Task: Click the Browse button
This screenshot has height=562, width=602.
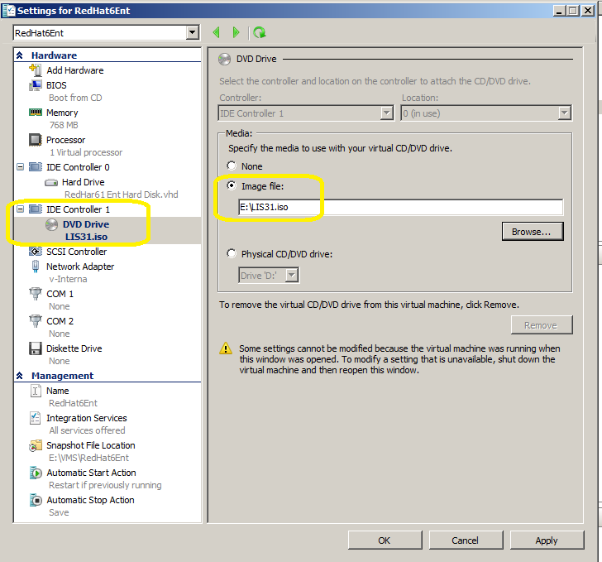Action: [x=533, y=232]
